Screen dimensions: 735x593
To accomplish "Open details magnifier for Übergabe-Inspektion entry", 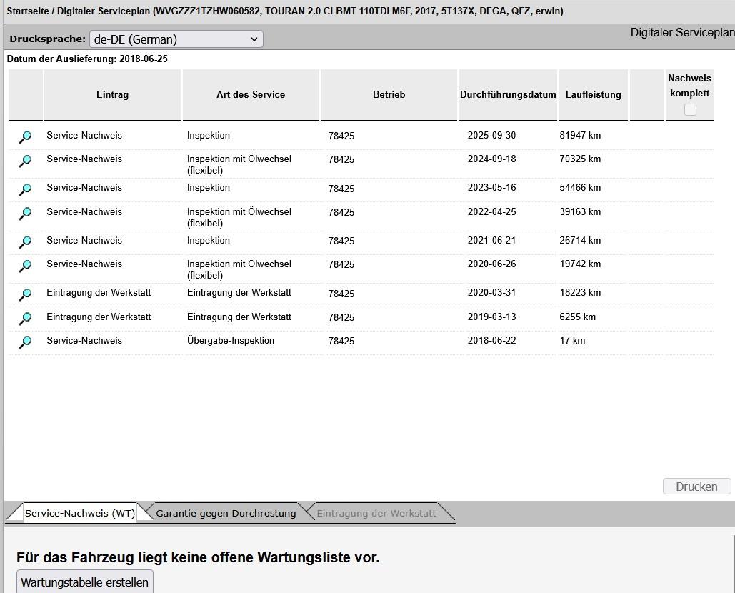I will click(25, 342).
